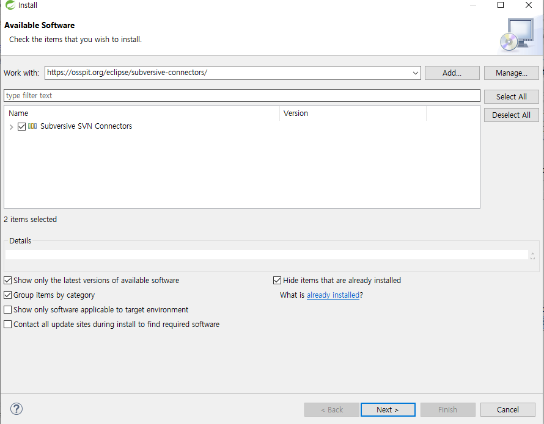Toggle Hide items that are already installed
Viewport: 544px width, 424px height.
tap(278, 280)
